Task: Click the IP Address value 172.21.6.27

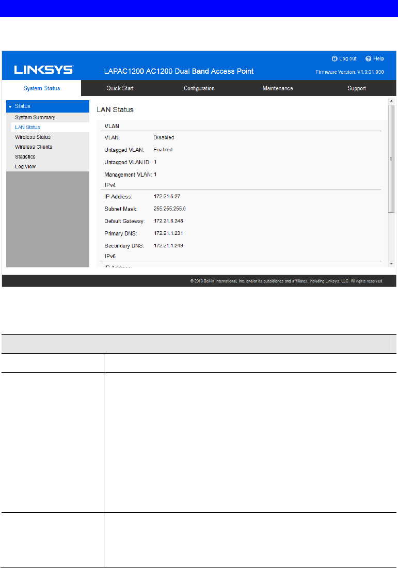Action: pos(167,196)
